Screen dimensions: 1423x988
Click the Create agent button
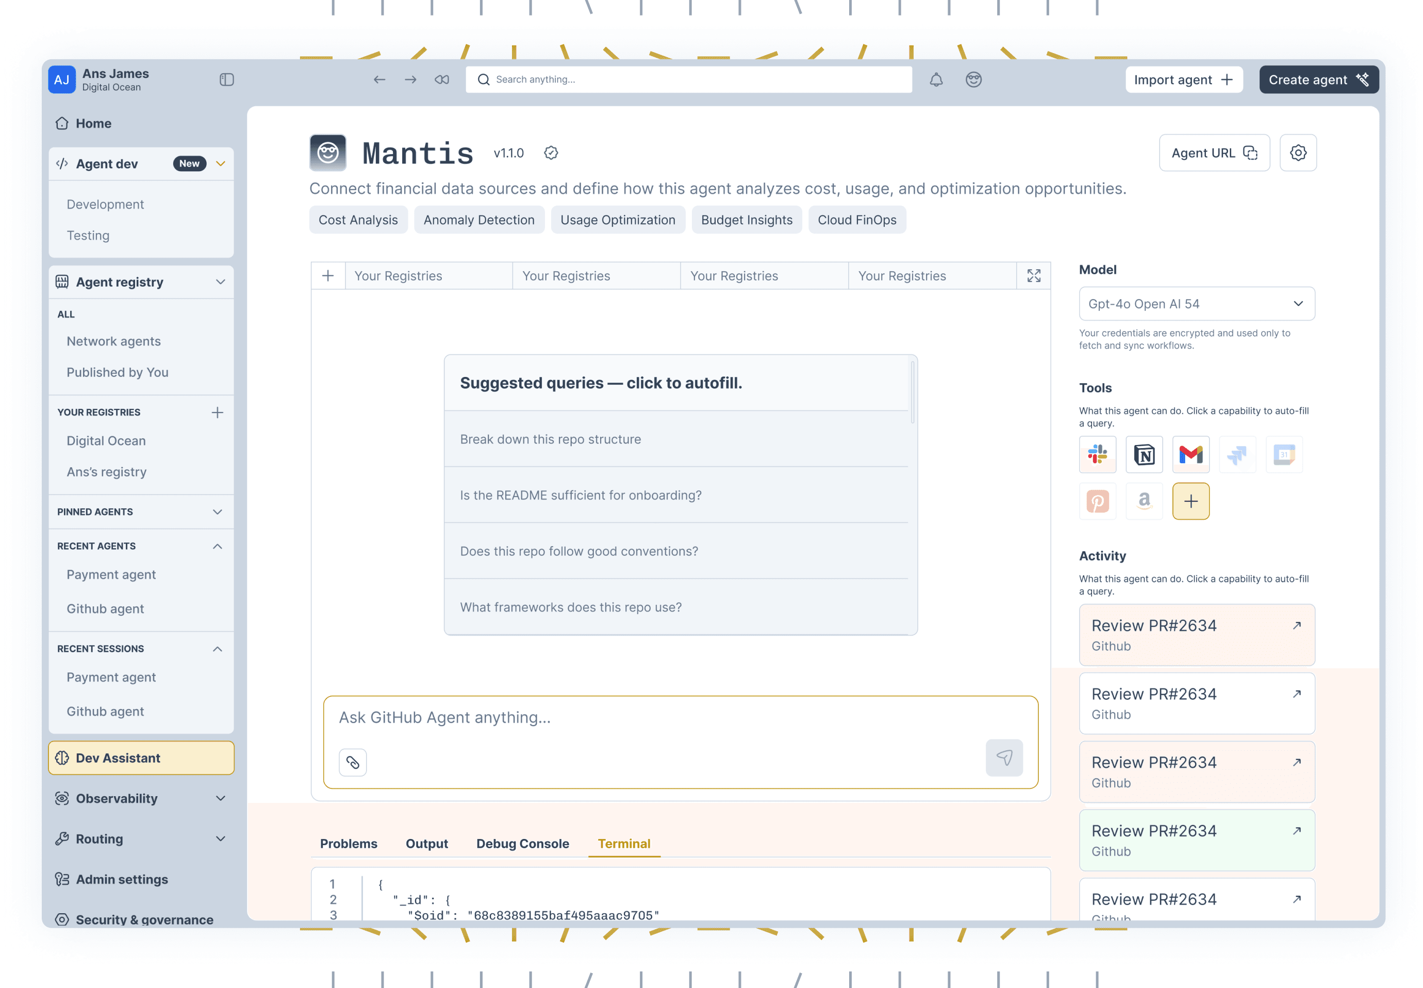point(1318,79)
